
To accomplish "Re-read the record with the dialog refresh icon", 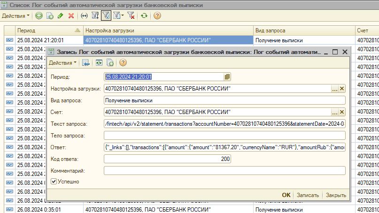I will [x=99, y=63].
